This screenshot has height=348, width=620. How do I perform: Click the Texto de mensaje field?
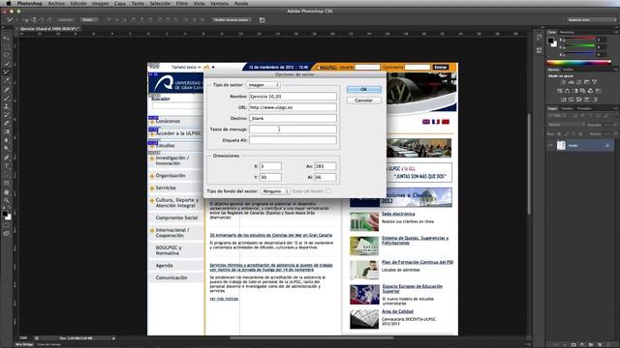(x=293, y=129)
